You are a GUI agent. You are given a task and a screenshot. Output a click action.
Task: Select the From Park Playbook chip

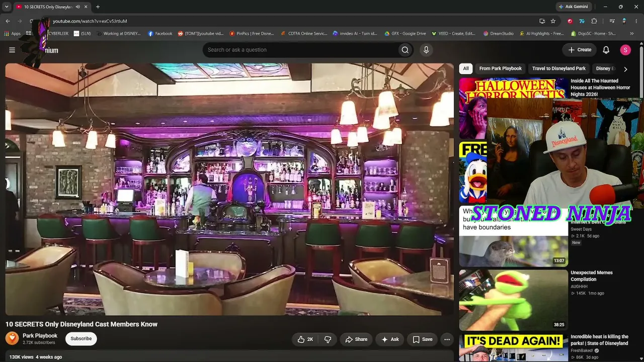coord(501,68)
